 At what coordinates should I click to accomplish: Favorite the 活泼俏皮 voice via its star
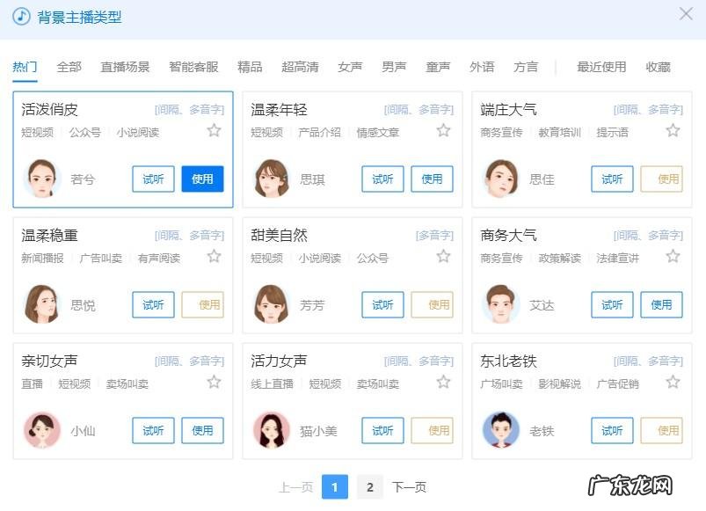[214, 131]
